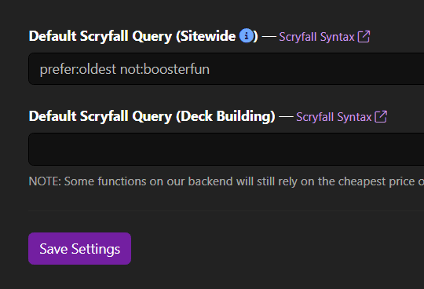Click the word not:boosterfun in the Sitewide field
This screenshot has width=424, height=289.
pos(165,69)
